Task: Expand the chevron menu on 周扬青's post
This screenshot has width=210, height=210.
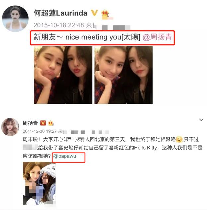Action: point(201,120)
